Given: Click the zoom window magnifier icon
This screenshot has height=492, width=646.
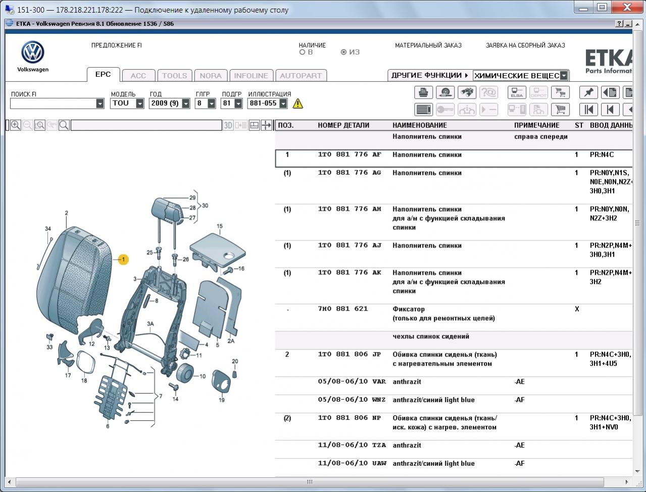Looking at the screenshot, I should pyautogui.click(x=40, y=125).
